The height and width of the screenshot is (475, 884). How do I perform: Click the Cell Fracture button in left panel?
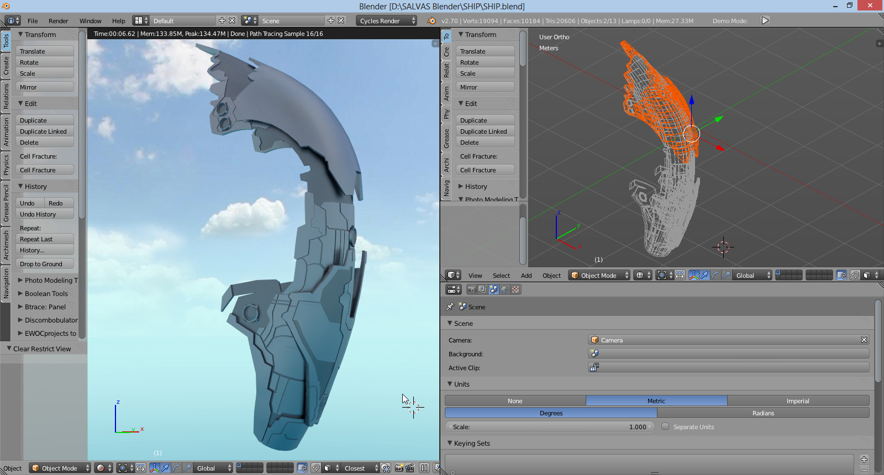click(x=45, y=170)
